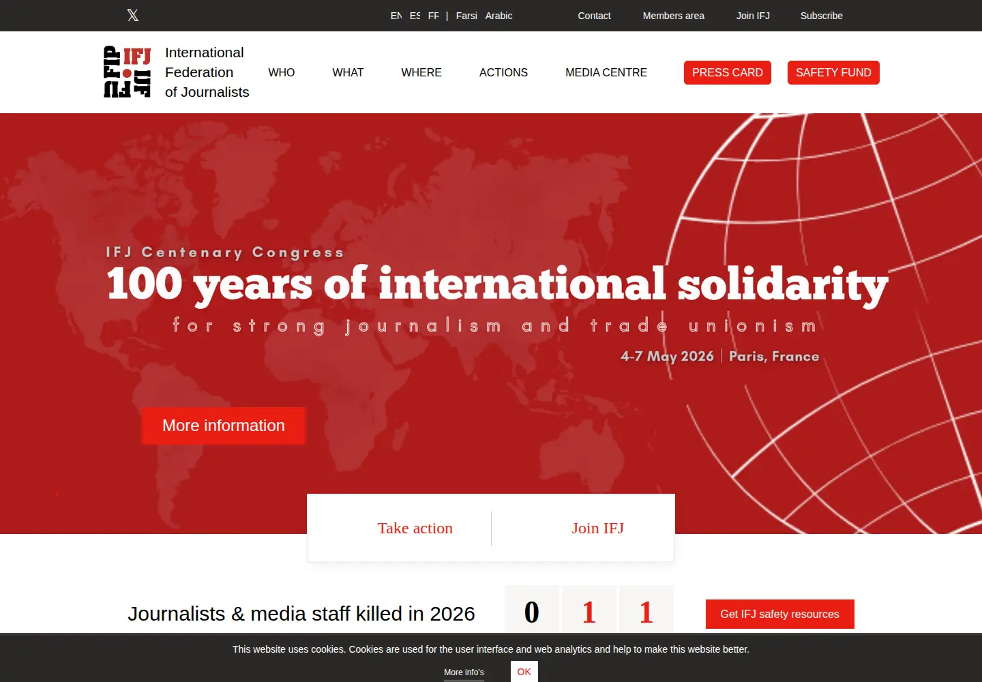Select the Take action link

(415, 528)
